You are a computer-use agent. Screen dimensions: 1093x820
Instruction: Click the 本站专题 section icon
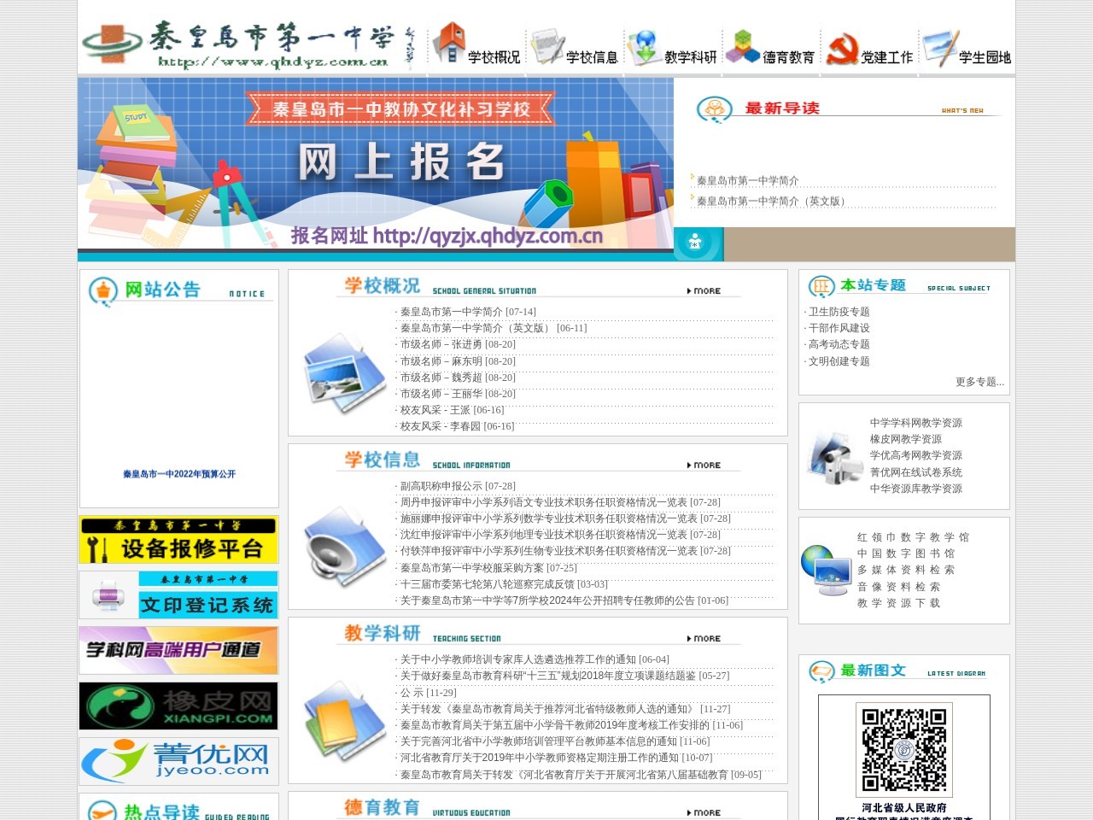point(821,286)
